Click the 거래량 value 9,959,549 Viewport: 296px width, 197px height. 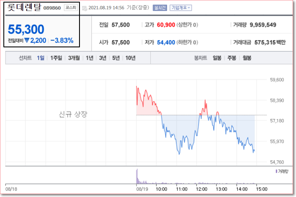tap(263, 25)
